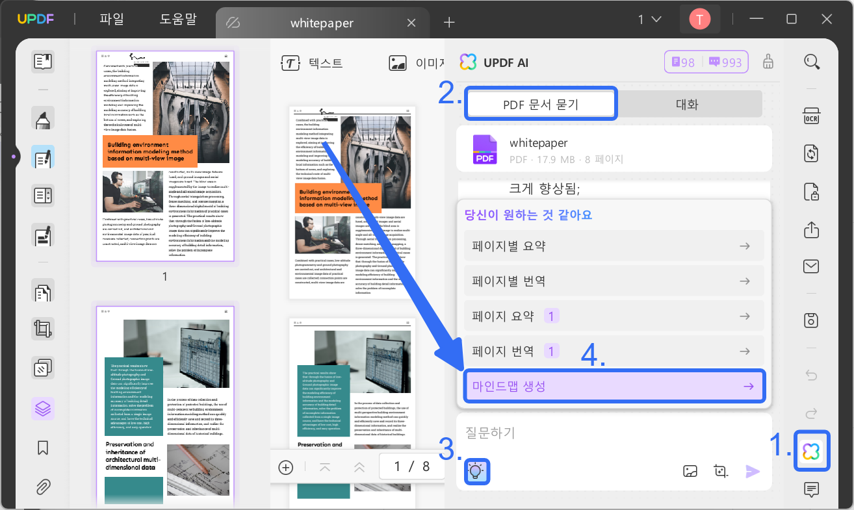
Task: Go to previous page arrow icon
Action: [x=359, y=467]
